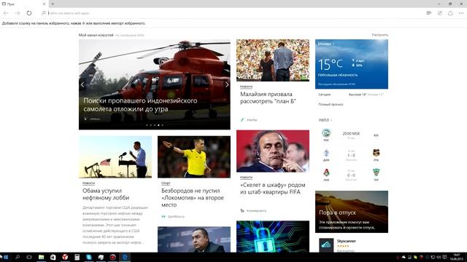Open 'Безбородов не пустил Локомотив' article
Image resolution: width=467 pixels, height=262 pixels.
click(x=193, y=198)
